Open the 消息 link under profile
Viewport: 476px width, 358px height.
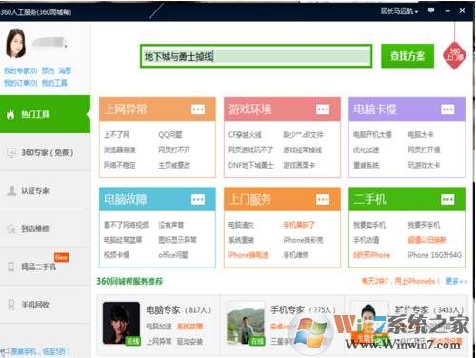click(65, 70)
